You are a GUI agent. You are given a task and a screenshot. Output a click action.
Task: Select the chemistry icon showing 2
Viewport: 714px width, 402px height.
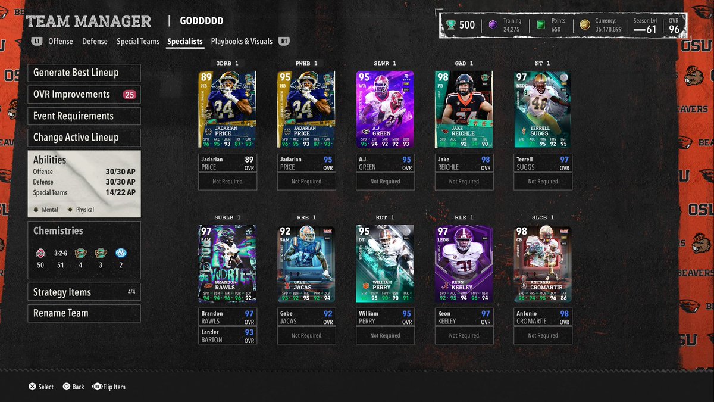[x=121, y=253]
